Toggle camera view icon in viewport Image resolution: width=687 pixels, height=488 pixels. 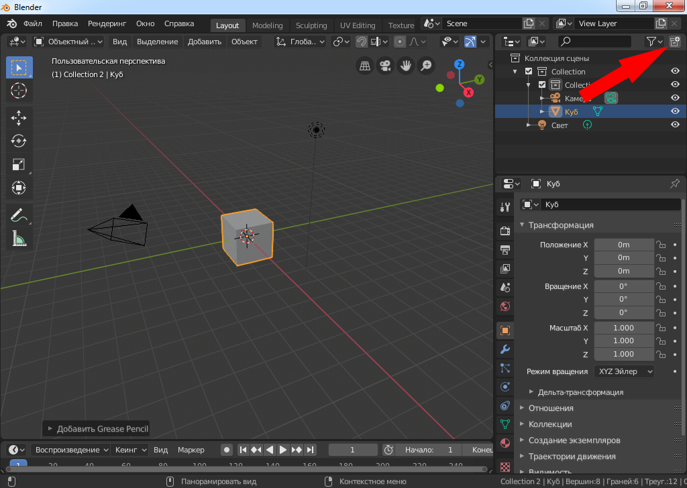pyautogui.click(x=385, y=66)
